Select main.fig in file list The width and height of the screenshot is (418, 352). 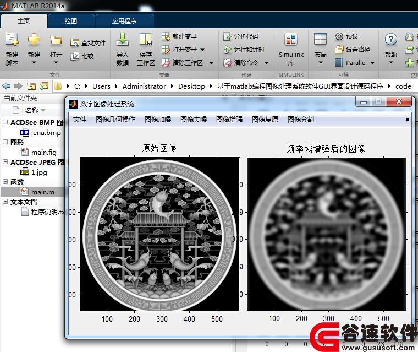[x=38, y=152]
